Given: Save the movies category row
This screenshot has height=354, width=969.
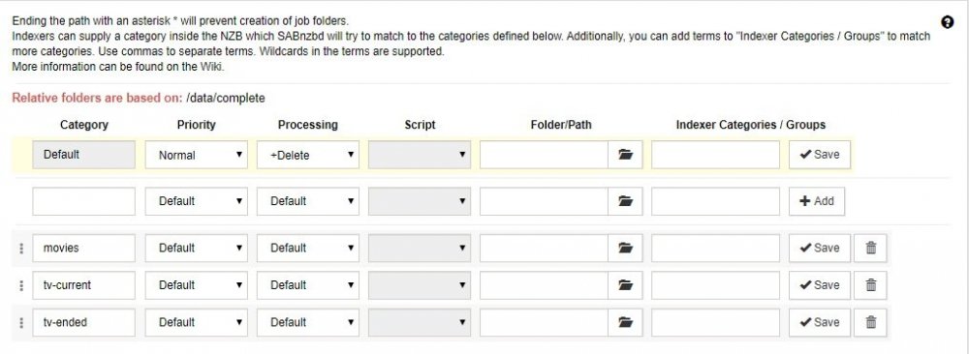Looking at the screenshot, I should (x=820, y=248).
